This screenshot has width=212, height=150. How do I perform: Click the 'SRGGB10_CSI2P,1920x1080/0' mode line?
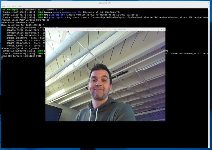point(26,33)
